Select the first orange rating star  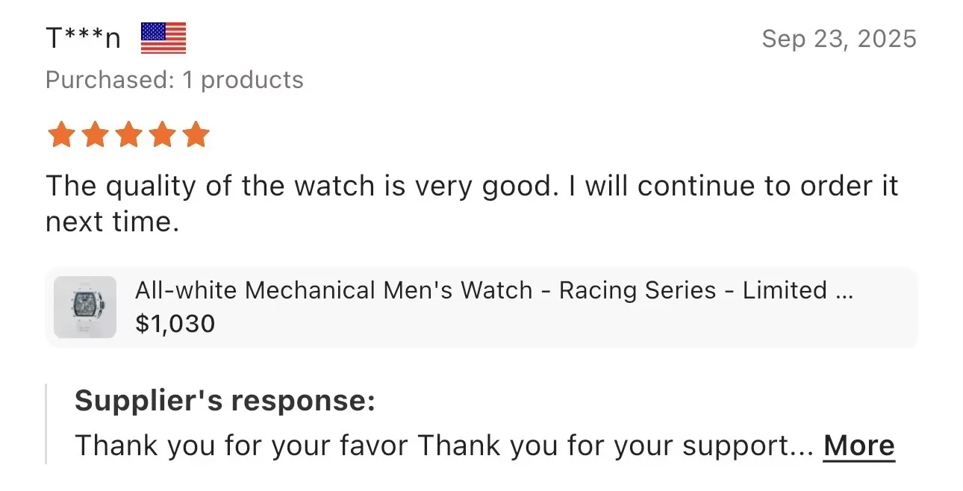(60, 135)
